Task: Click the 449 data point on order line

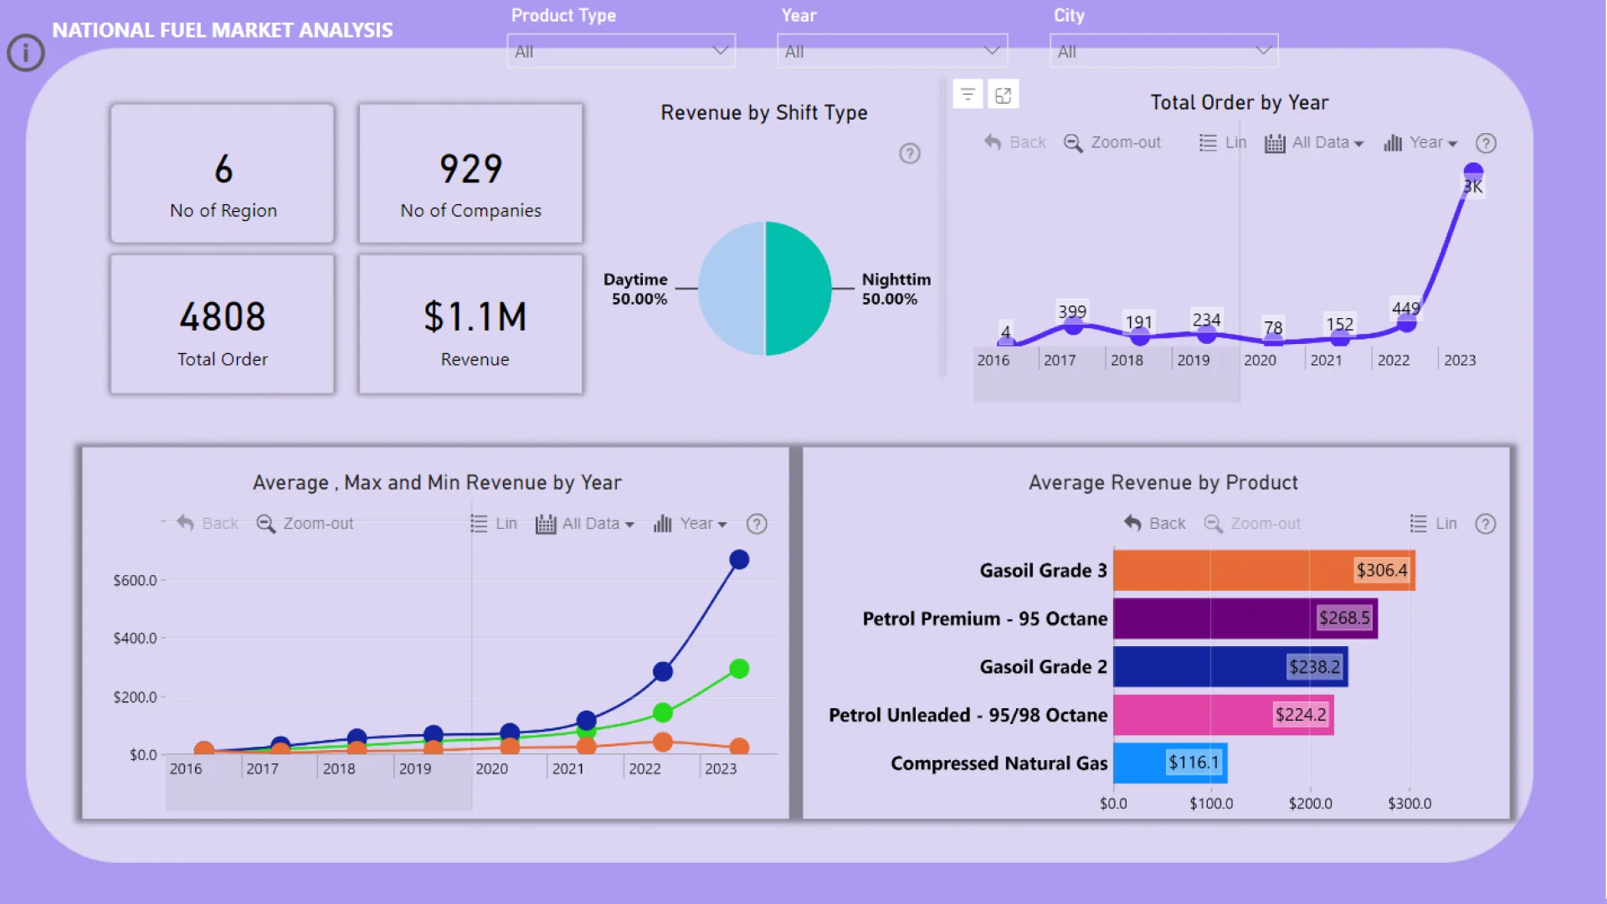Action: tap(1407, 322)
